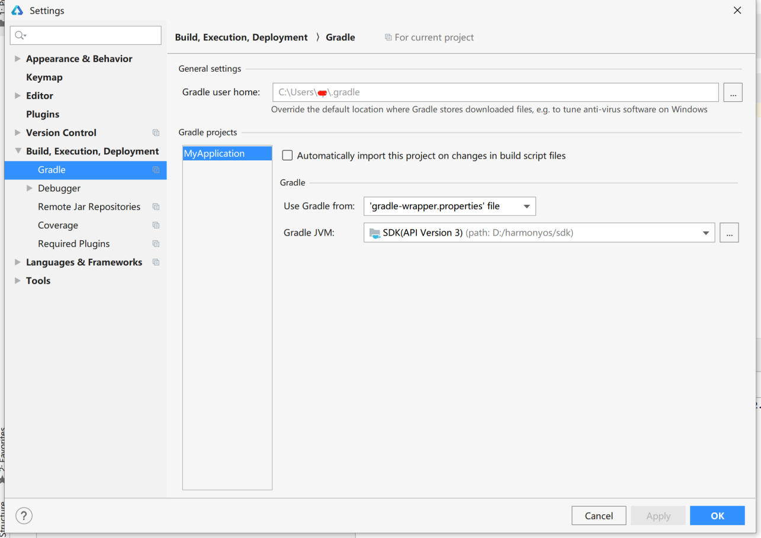Click project-scope icon beside Languages & Frameworks

[x=156, y=262]
